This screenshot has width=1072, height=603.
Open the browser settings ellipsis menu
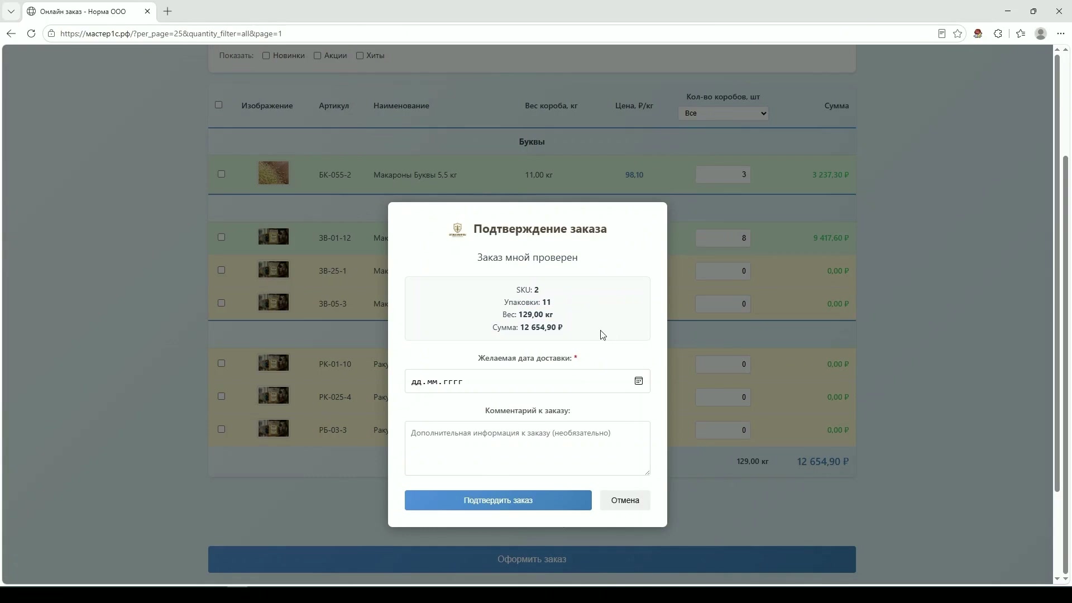coord(1061,33)
